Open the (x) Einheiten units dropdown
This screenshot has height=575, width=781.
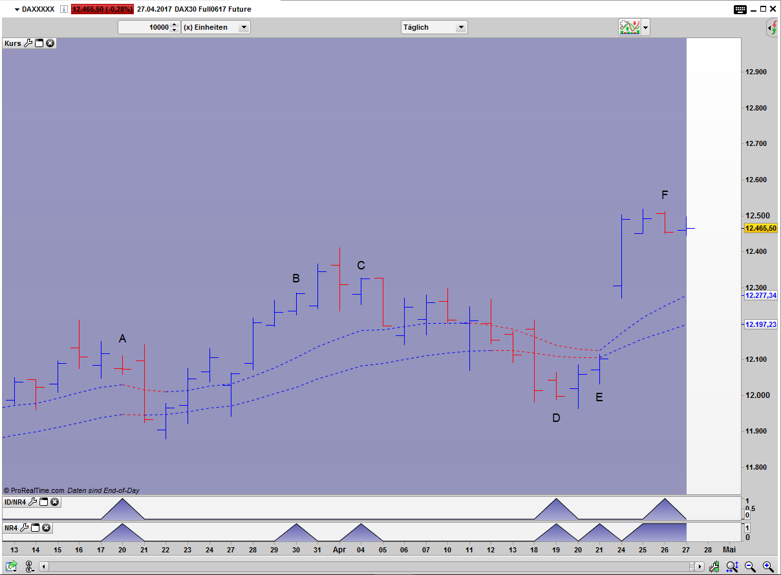click(x=243, y=27)
